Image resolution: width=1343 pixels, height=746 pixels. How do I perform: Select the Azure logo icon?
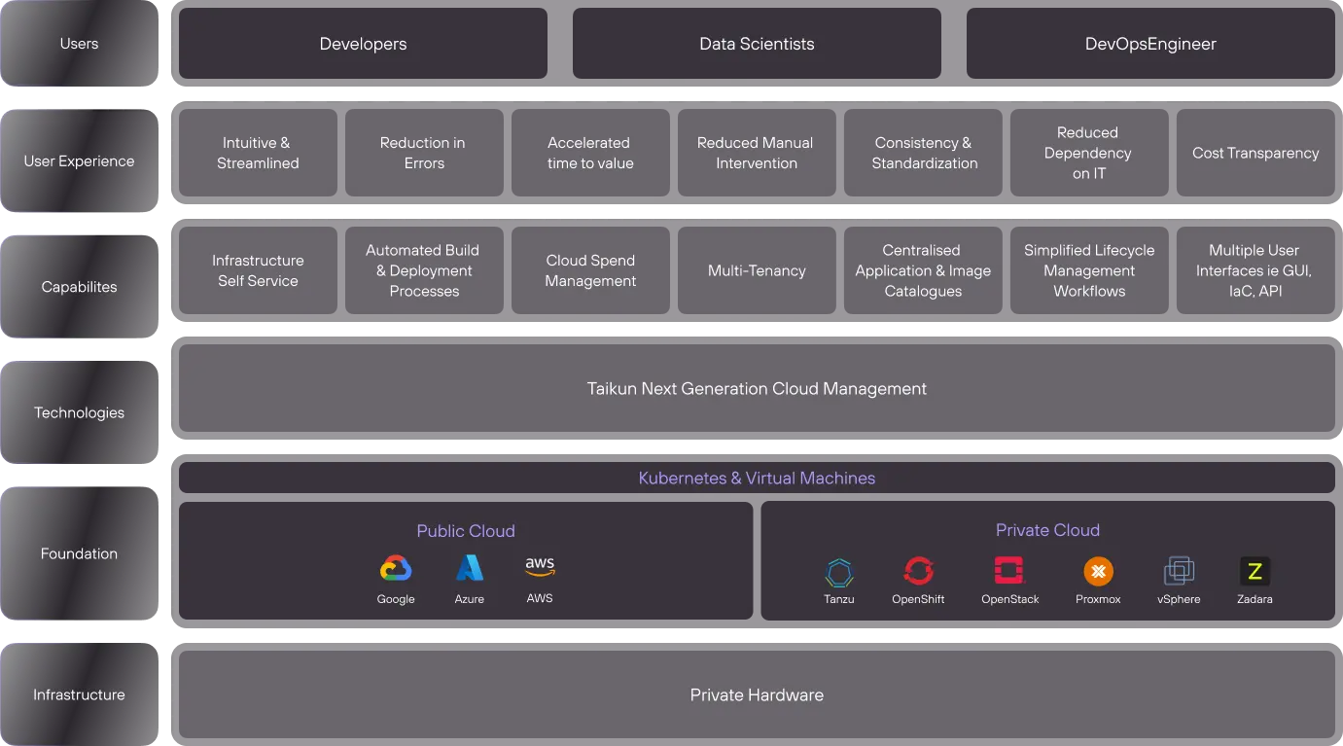(x=470, y=568)
